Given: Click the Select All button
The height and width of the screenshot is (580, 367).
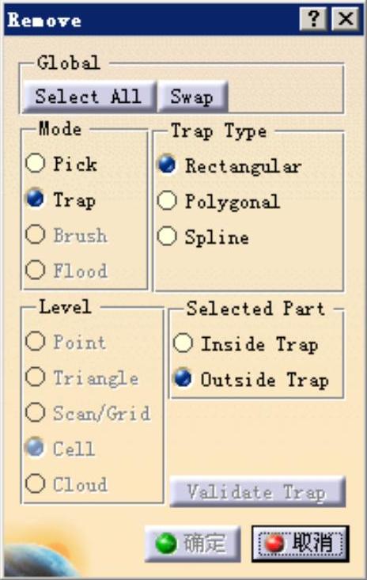Looking at the screenshot, I should click(89, 97).
